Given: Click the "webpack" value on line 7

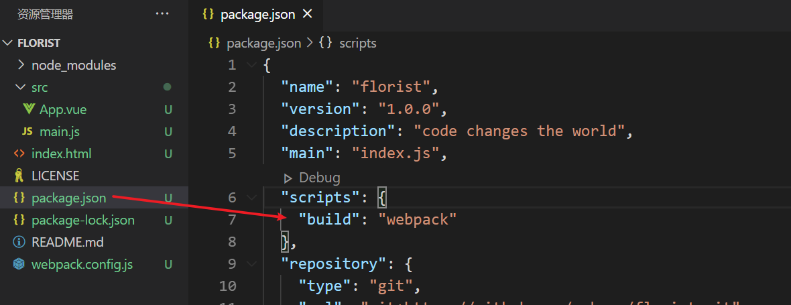Looking at the screenshot, I should [418, 219].
